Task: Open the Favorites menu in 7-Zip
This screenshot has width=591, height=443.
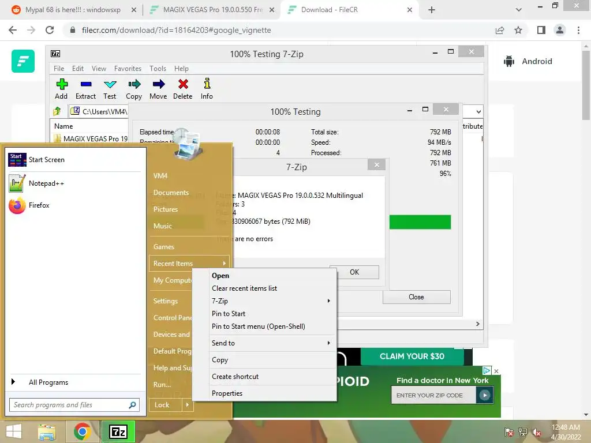Action: [x=128, y=69]
